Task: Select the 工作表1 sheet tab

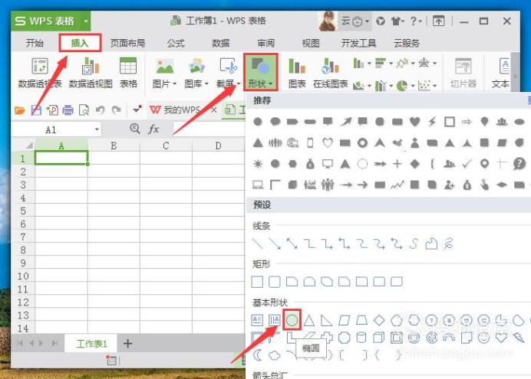Action: (91, 344)
